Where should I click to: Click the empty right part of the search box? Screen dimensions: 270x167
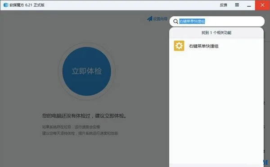pyautogui.click(x=234, y=21)
